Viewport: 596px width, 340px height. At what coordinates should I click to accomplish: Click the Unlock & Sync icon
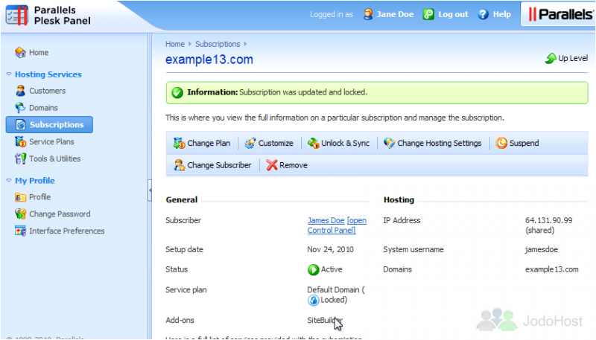tap(313, 143)
